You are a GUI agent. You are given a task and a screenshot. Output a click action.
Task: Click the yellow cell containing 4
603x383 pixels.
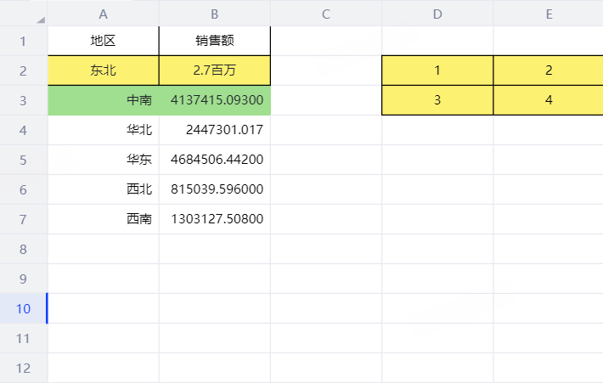coord(549,100)
